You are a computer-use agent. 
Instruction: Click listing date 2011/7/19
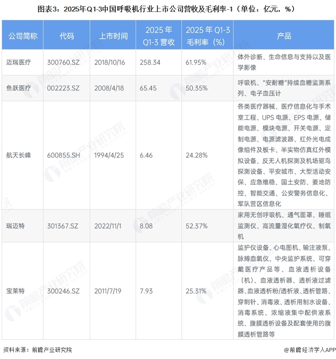click(x=108, y=291)
